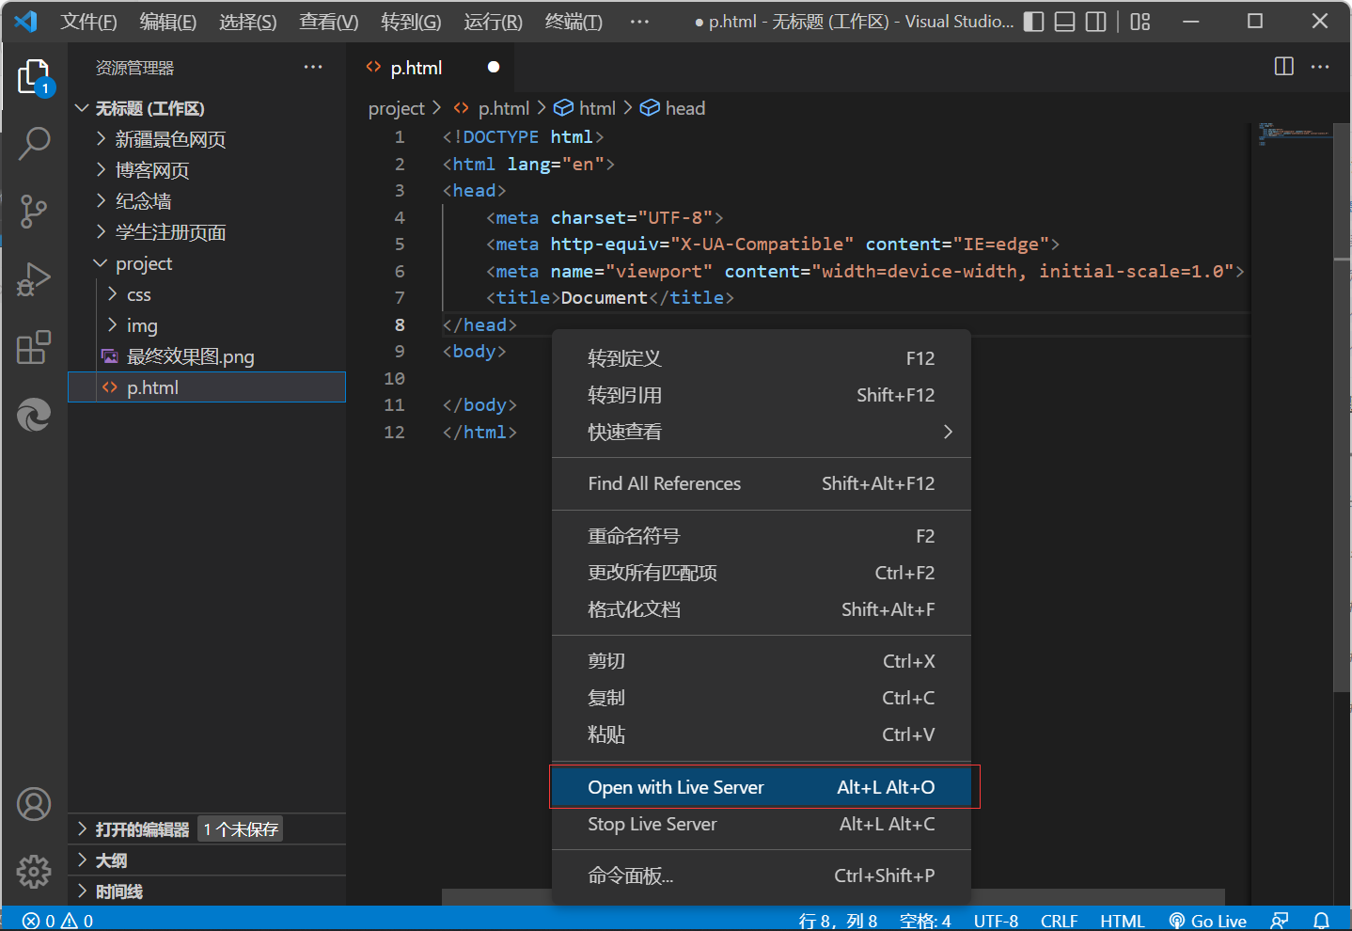Select p.html file in explorer
This screenshot has width=1352, height=931.
coord(207,387)
